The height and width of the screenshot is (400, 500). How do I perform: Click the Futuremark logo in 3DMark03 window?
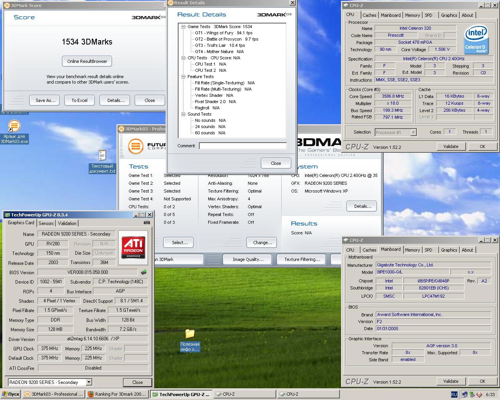tap(136, 146)
